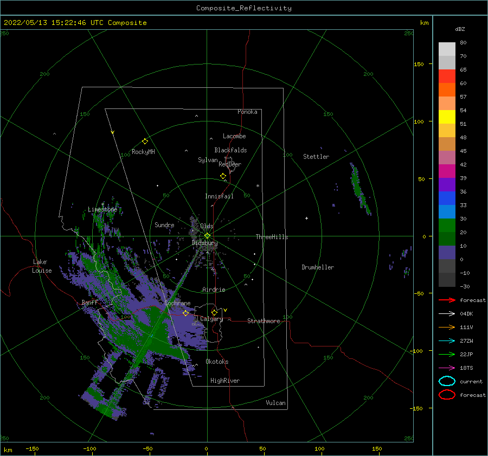488x456 pixels.
Task: Click the magenta 42 dBZ color swatch
Action: [x=447, y=171]
